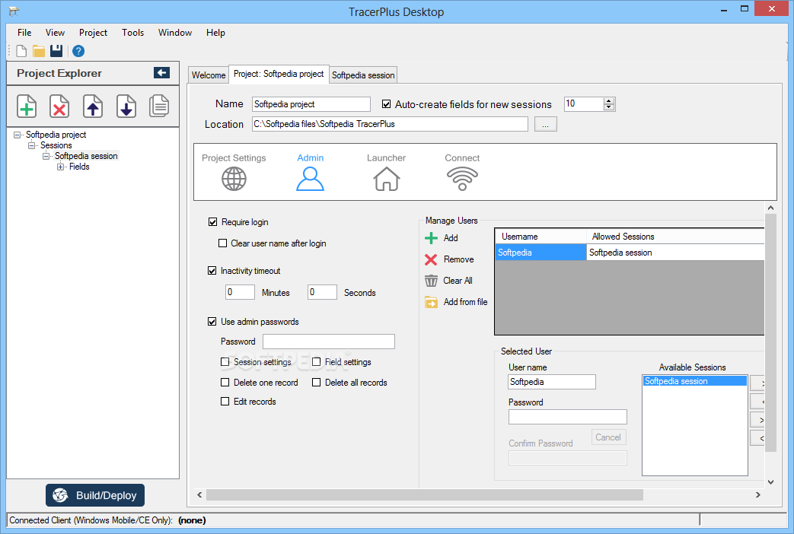Enable Clear user name after login
The width and height of the screenshot is (794, 534).
[x=222, y=243]
